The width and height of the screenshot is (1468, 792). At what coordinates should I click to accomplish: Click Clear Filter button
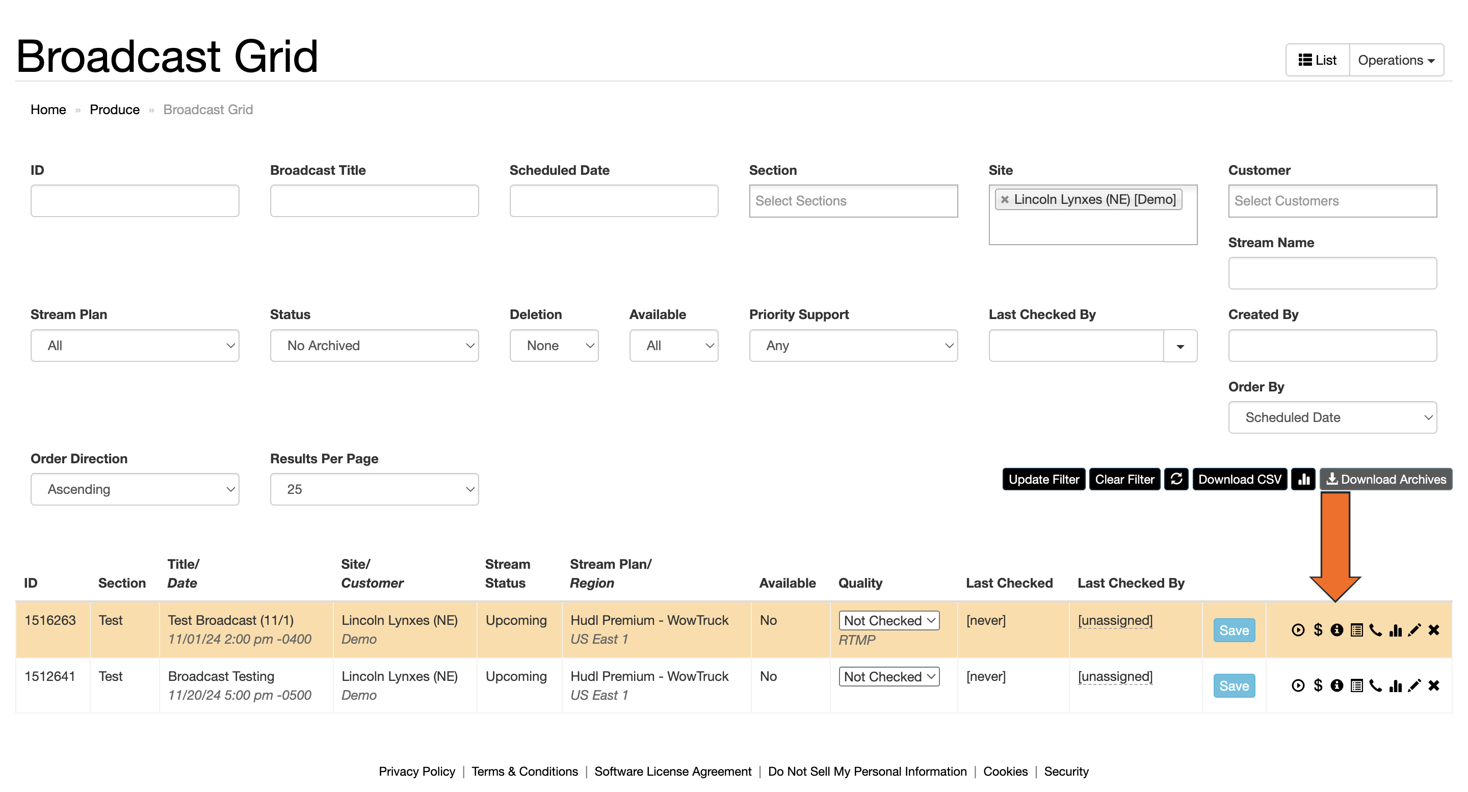tap(1124, 479)
